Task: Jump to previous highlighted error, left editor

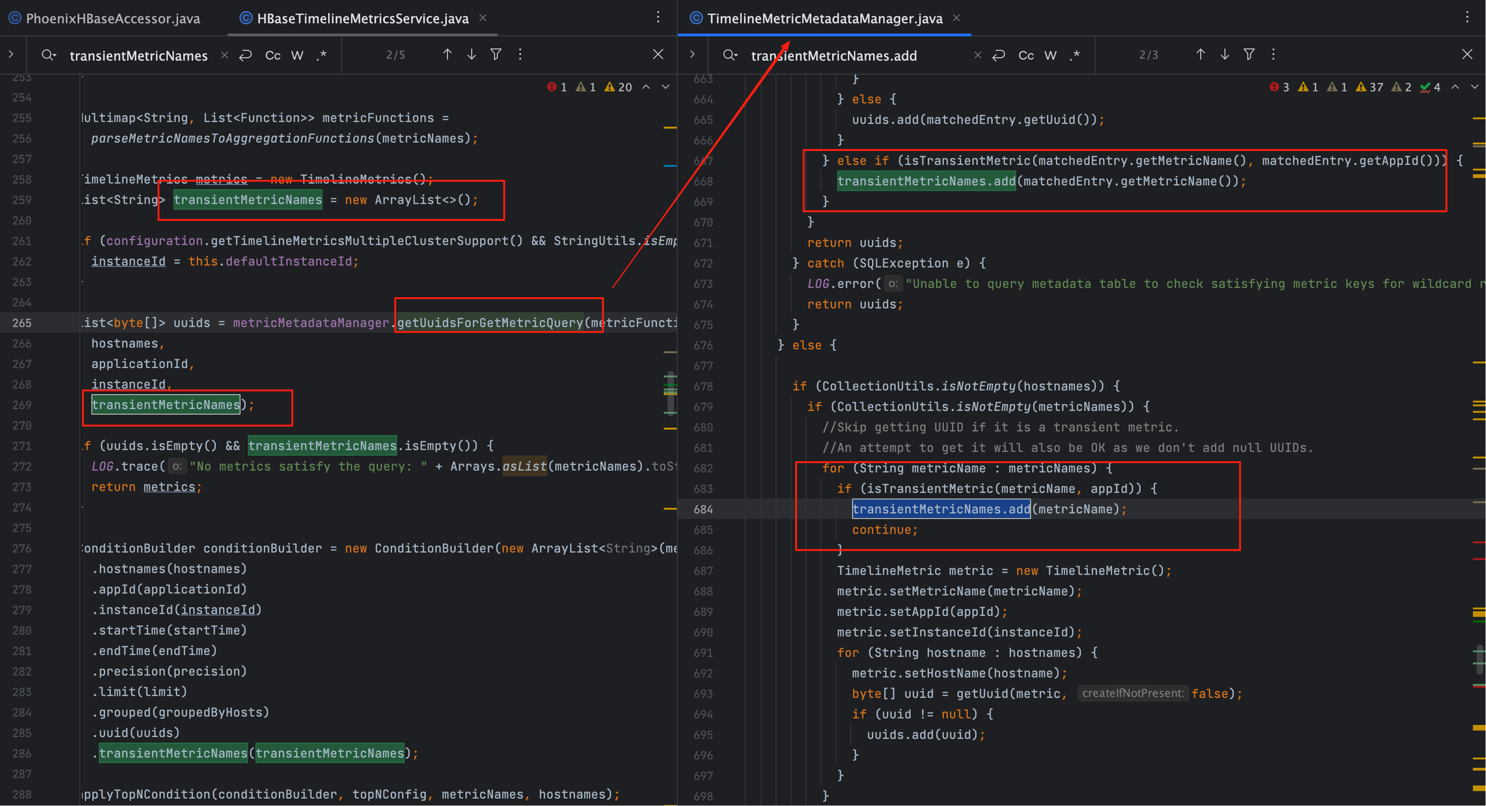Action: pos(646,87)
